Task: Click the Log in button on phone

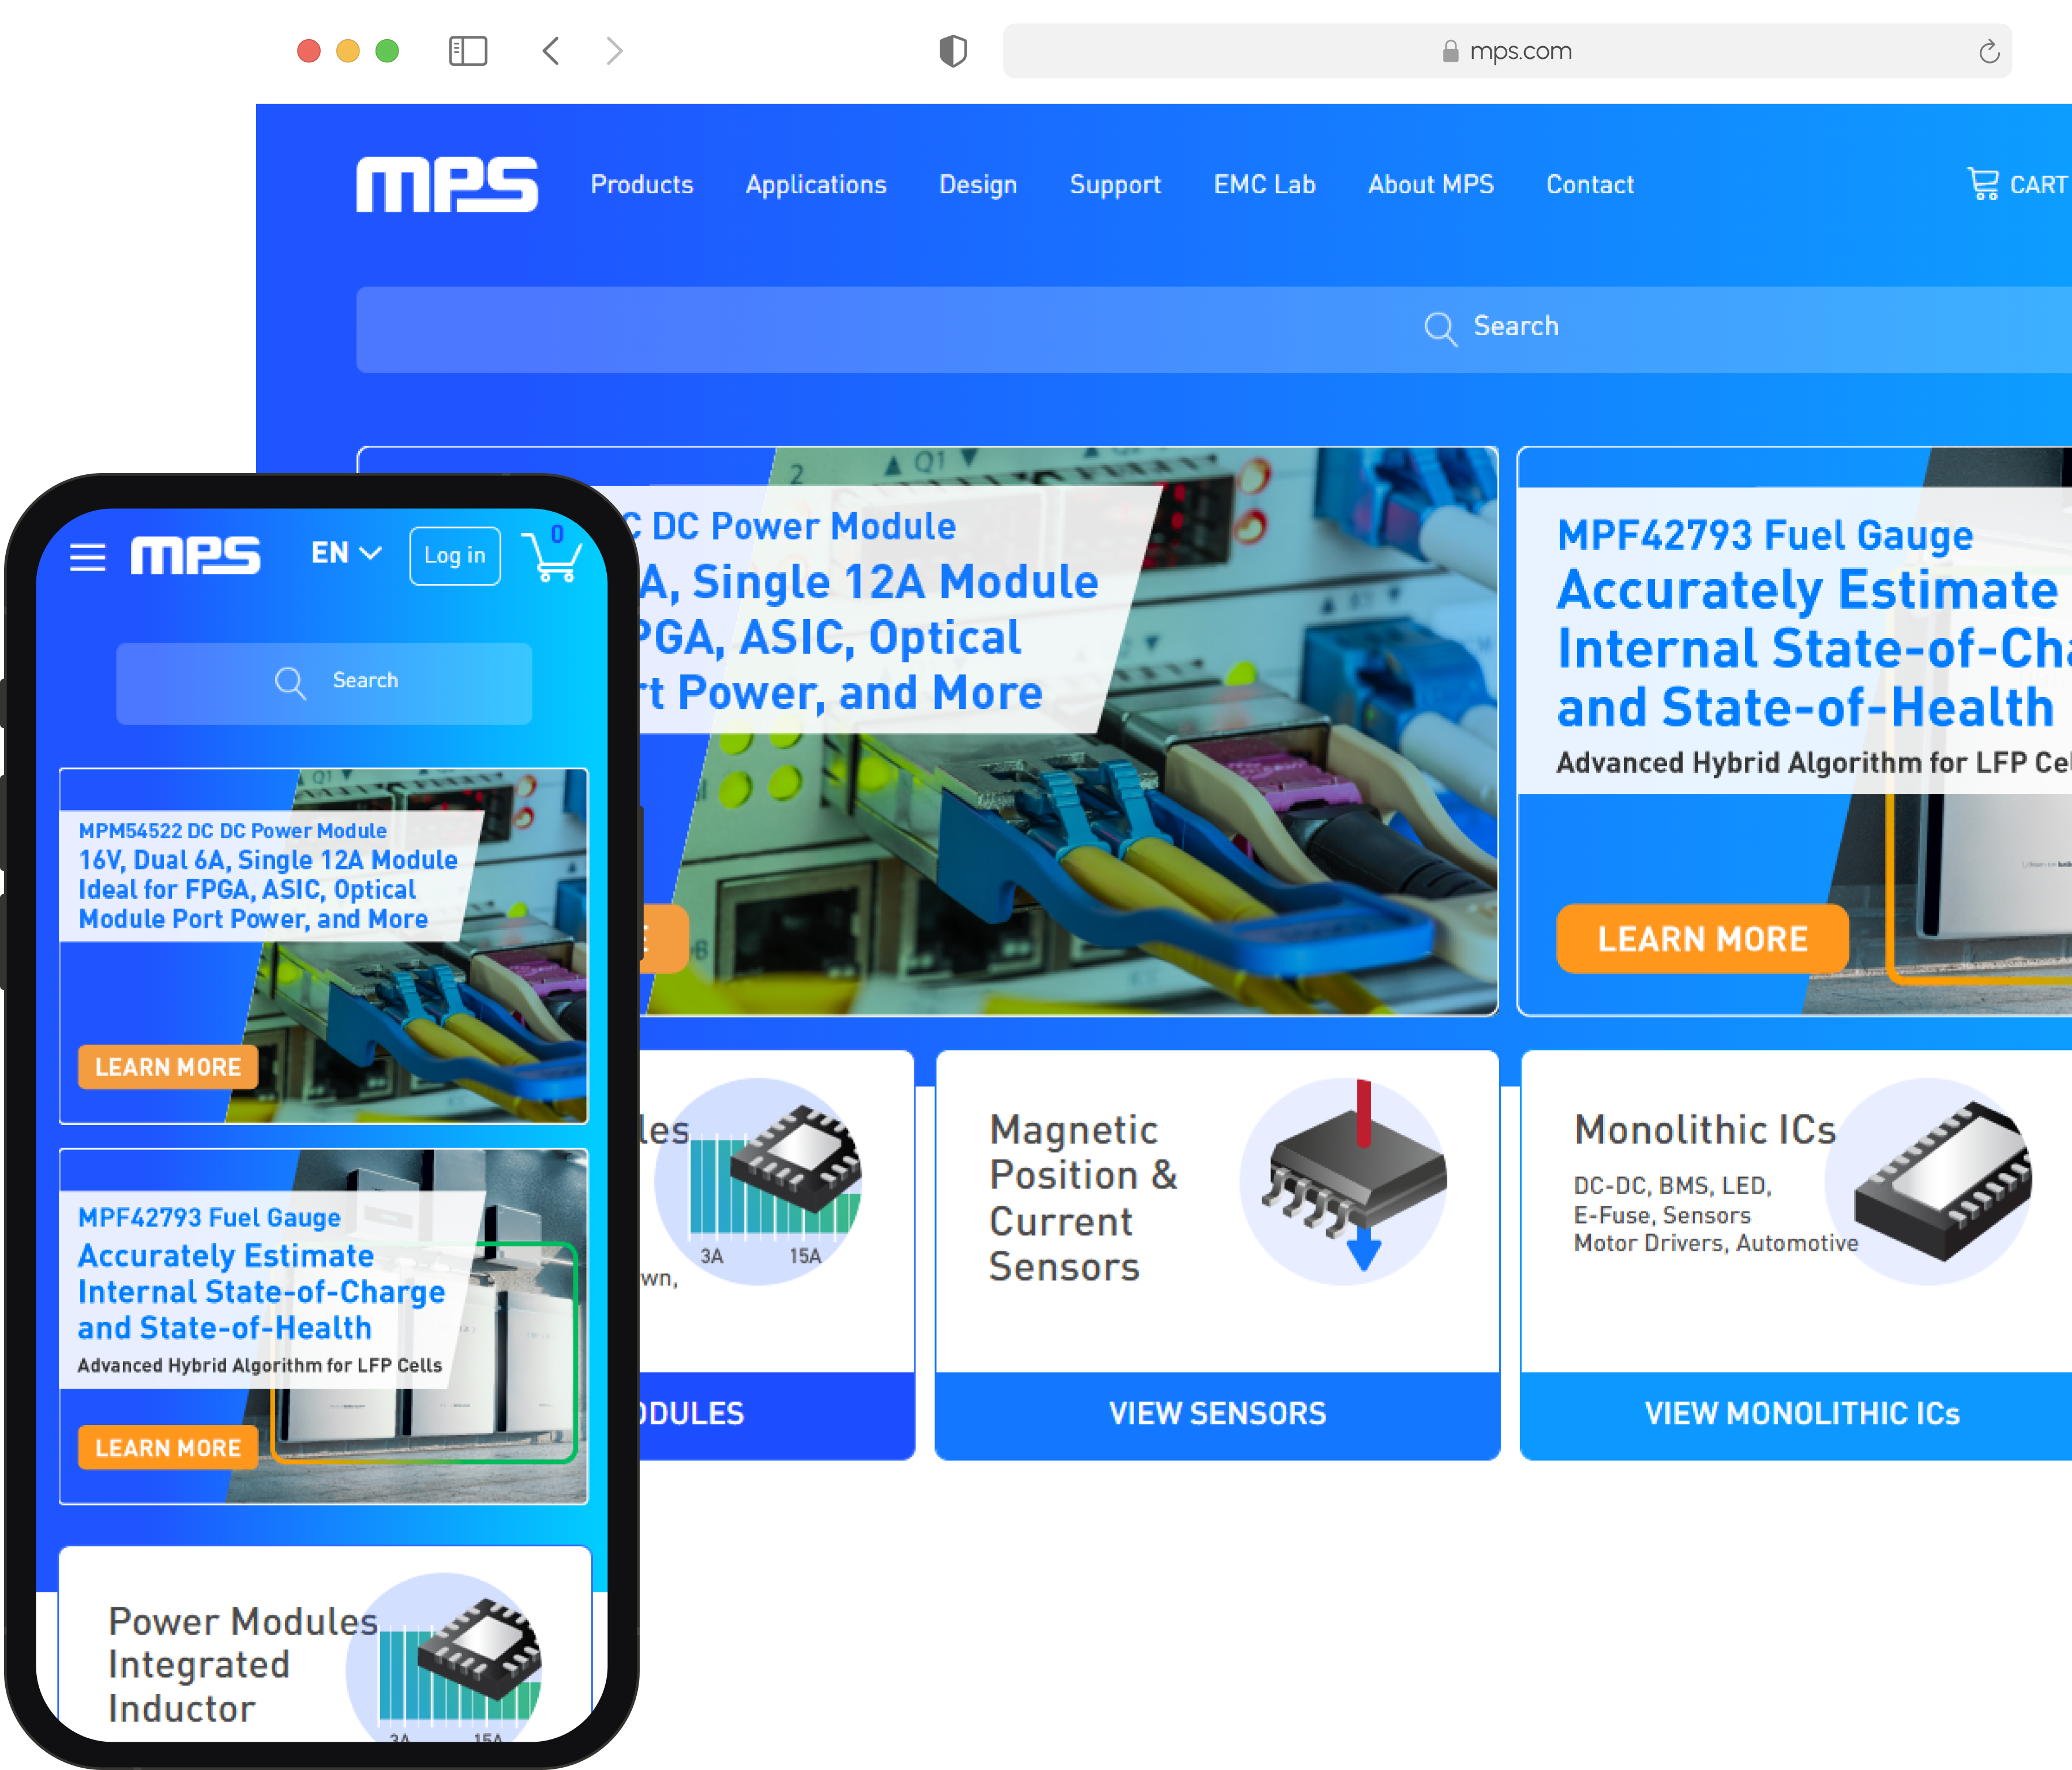Action: (455, 556)
